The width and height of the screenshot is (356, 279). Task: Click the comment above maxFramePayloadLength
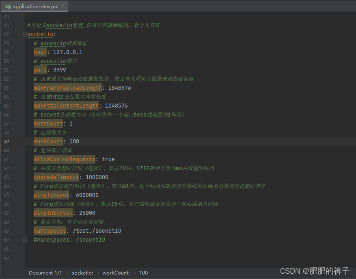pos(114,79)
